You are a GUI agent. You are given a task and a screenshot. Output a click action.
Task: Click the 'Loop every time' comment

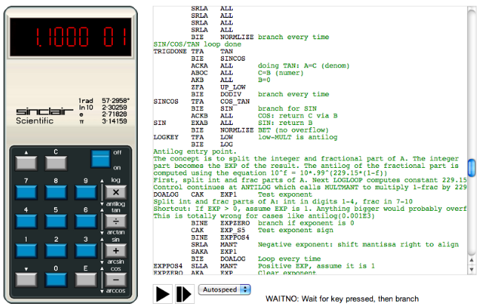click(x=289, y=259)
